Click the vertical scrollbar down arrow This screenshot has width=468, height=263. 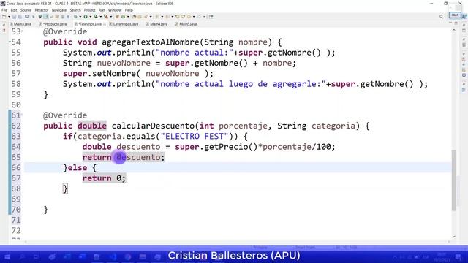[454, 237]
